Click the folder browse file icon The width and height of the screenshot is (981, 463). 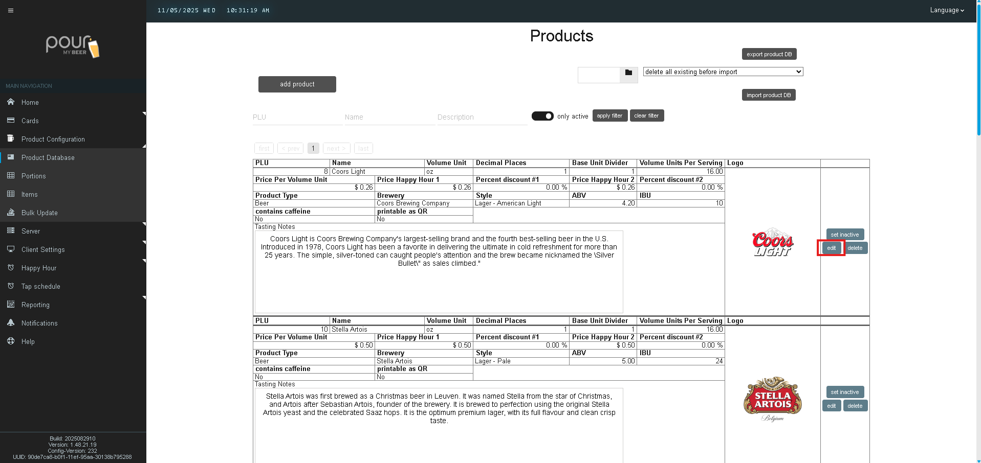(x=628, y=73)
